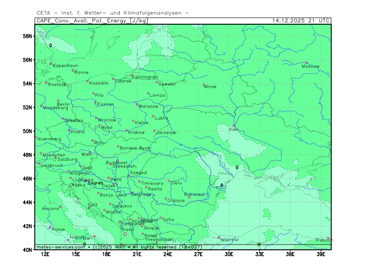
Task: Click the Rome station marker
Action: point(50,227)
